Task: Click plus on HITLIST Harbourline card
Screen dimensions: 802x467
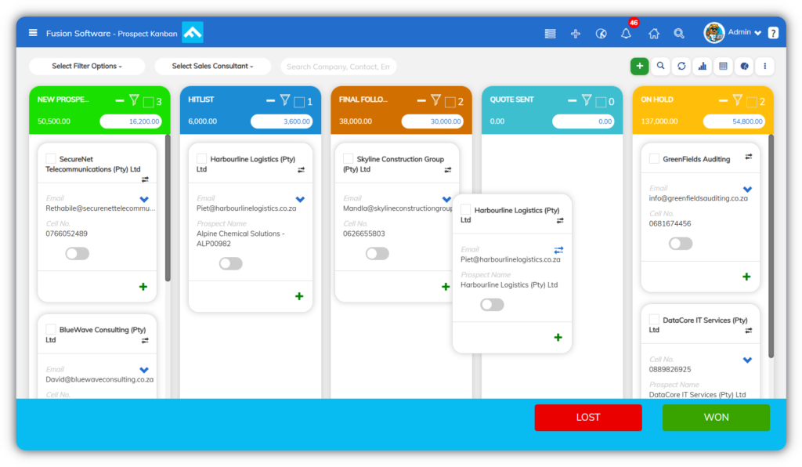Action: [x=299, y=296]
